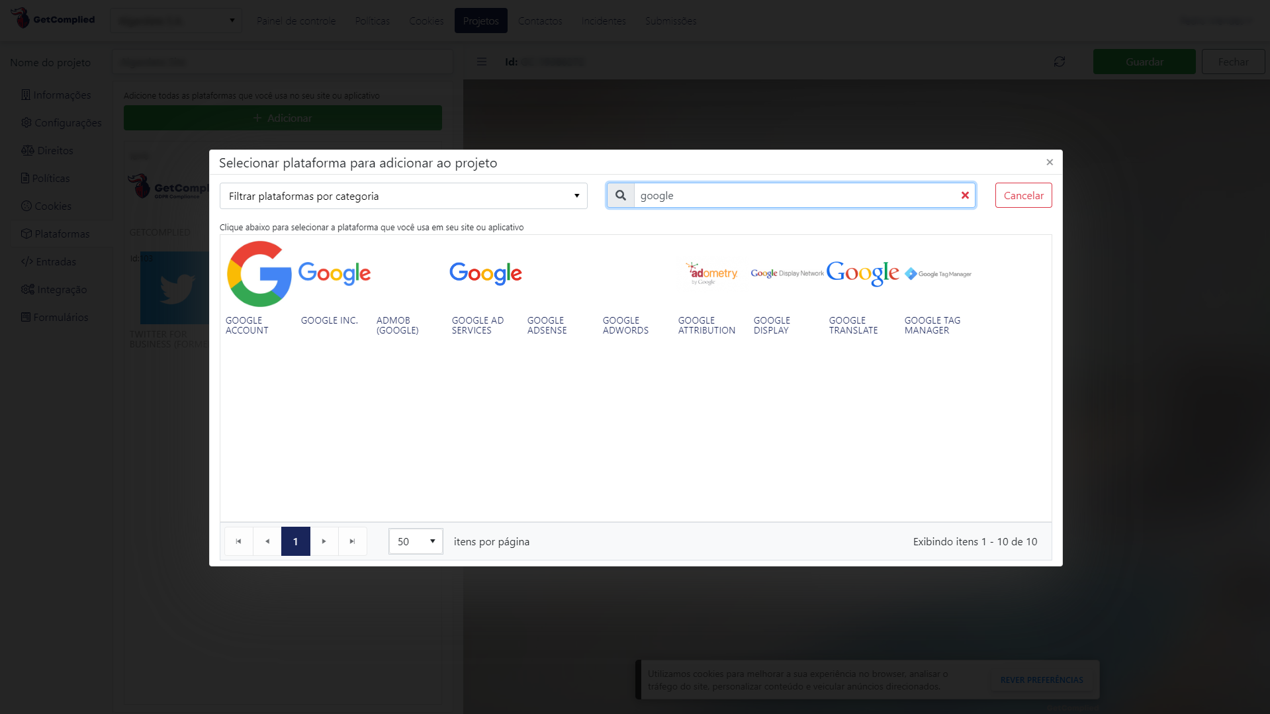Open Filtrar plataformas por categoria dropdown

tap(404, 196)
